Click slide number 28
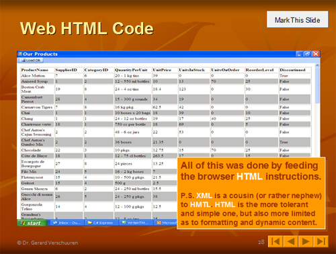 click(x=261, y=242)
